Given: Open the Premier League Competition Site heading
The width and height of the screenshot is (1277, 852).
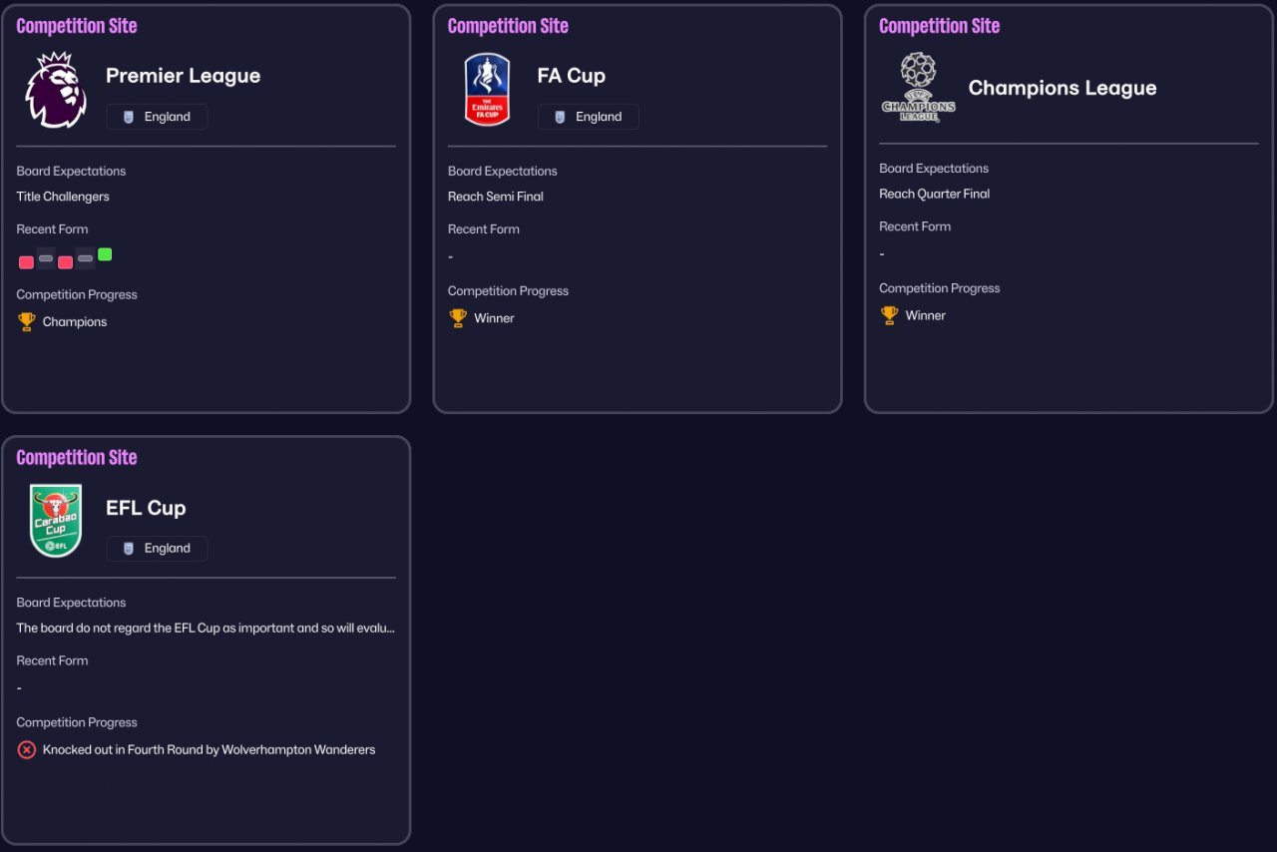Looking at the screenshot, I should 77,26.
